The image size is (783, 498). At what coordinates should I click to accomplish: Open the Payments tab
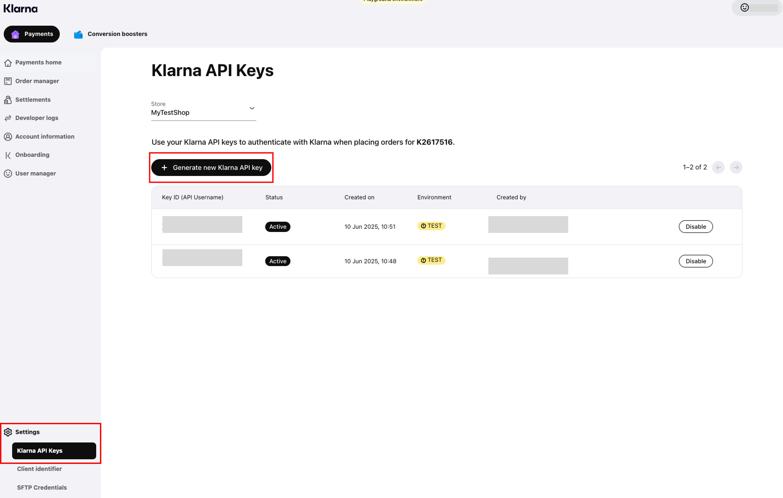pyautogui.click(x=32, y=34)
